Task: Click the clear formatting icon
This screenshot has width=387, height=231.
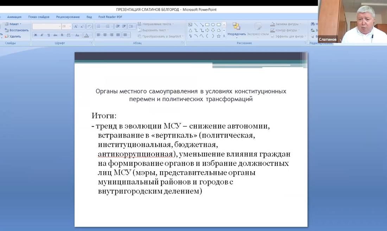Action: [89, 26]
